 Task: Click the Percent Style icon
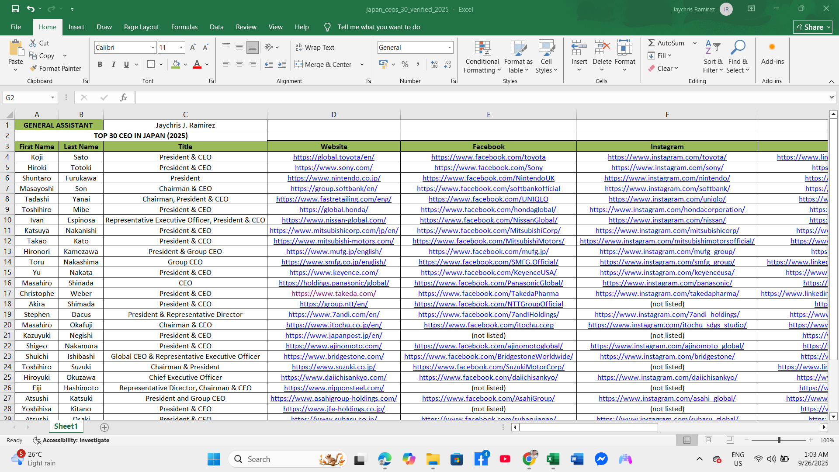pos(405,64)
